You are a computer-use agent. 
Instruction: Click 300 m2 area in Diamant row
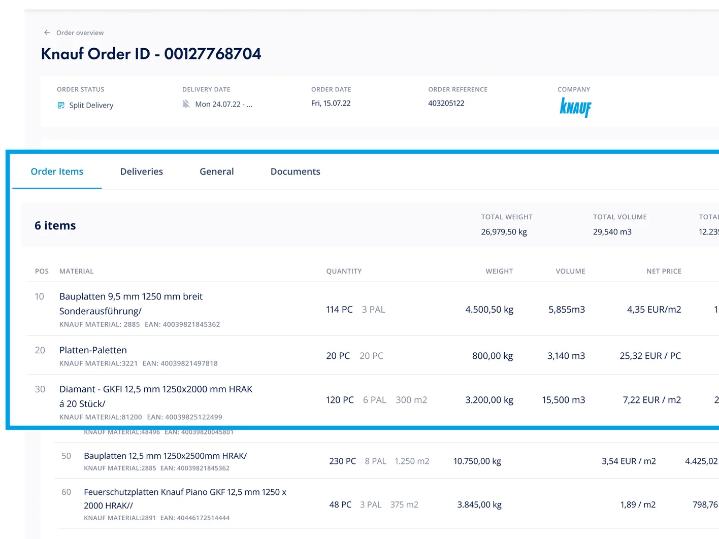tap(411, 400)
